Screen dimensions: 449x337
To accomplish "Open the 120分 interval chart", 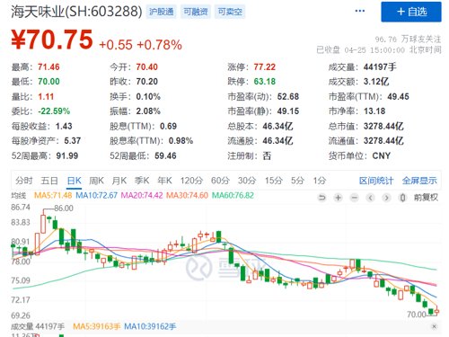I will coord(191,181).
